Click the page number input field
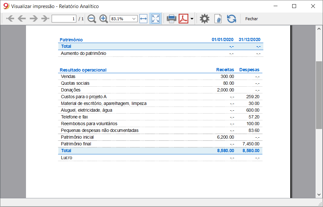323x207 pixels. coord(64,19)
